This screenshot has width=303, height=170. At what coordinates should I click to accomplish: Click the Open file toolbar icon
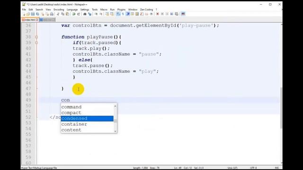click(28, 14)
